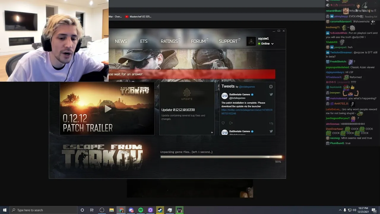Open the RATINGS external page
Viewport: 380px width, 214px height.
point(170,41)
